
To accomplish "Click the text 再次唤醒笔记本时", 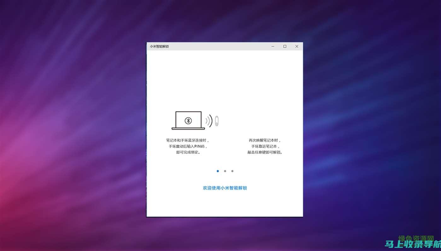I will pyautogui.click(x=265, y=140).
